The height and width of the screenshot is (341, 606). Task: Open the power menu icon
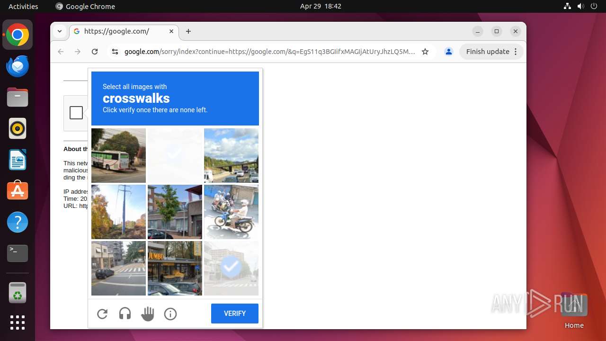(x=594, y=6)
